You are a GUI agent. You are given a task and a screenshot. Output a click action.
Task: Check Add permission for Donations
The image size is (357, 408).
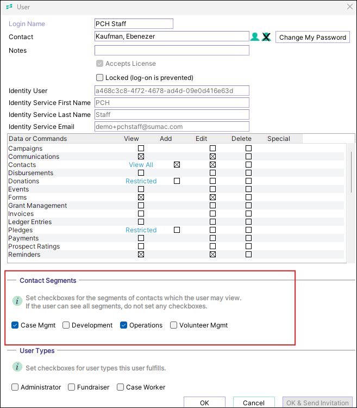177,181
